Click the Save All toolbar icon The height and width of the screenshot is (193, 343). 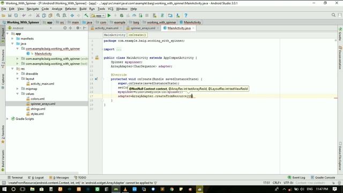click(x=10, y=16)
